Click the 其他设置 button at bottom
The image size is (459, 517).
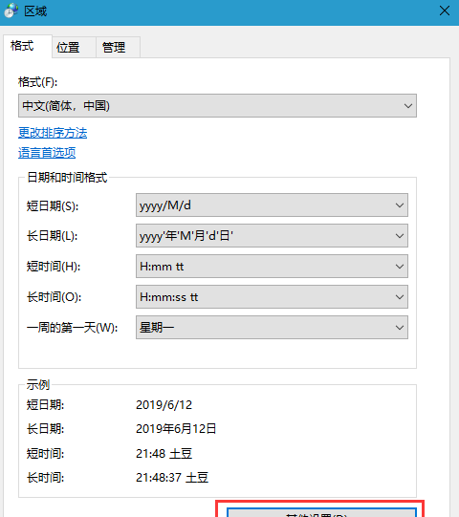[321, 513]
